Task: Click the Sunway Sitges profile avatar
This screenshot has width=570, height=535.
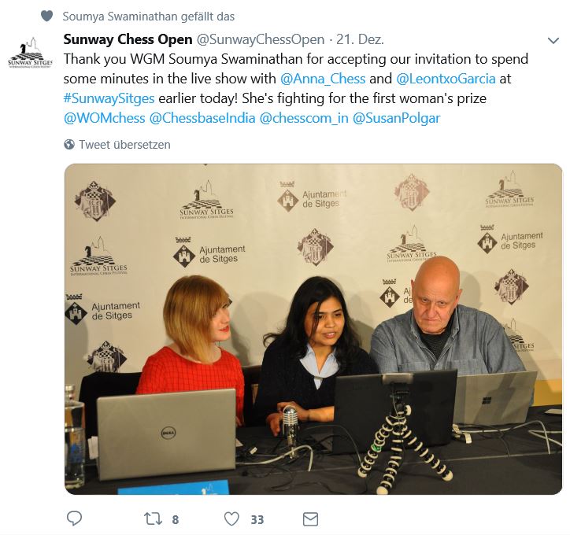Action: 31,53
